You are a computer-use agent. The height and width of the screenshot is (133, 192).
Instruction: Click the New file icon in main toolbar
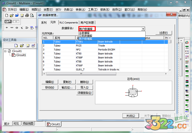click(x=7, y=15)
